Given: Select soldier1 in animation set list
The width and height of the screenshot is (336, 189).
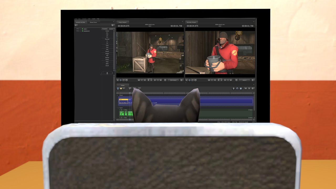Looking at the screenshot, I should coord(85,29).
